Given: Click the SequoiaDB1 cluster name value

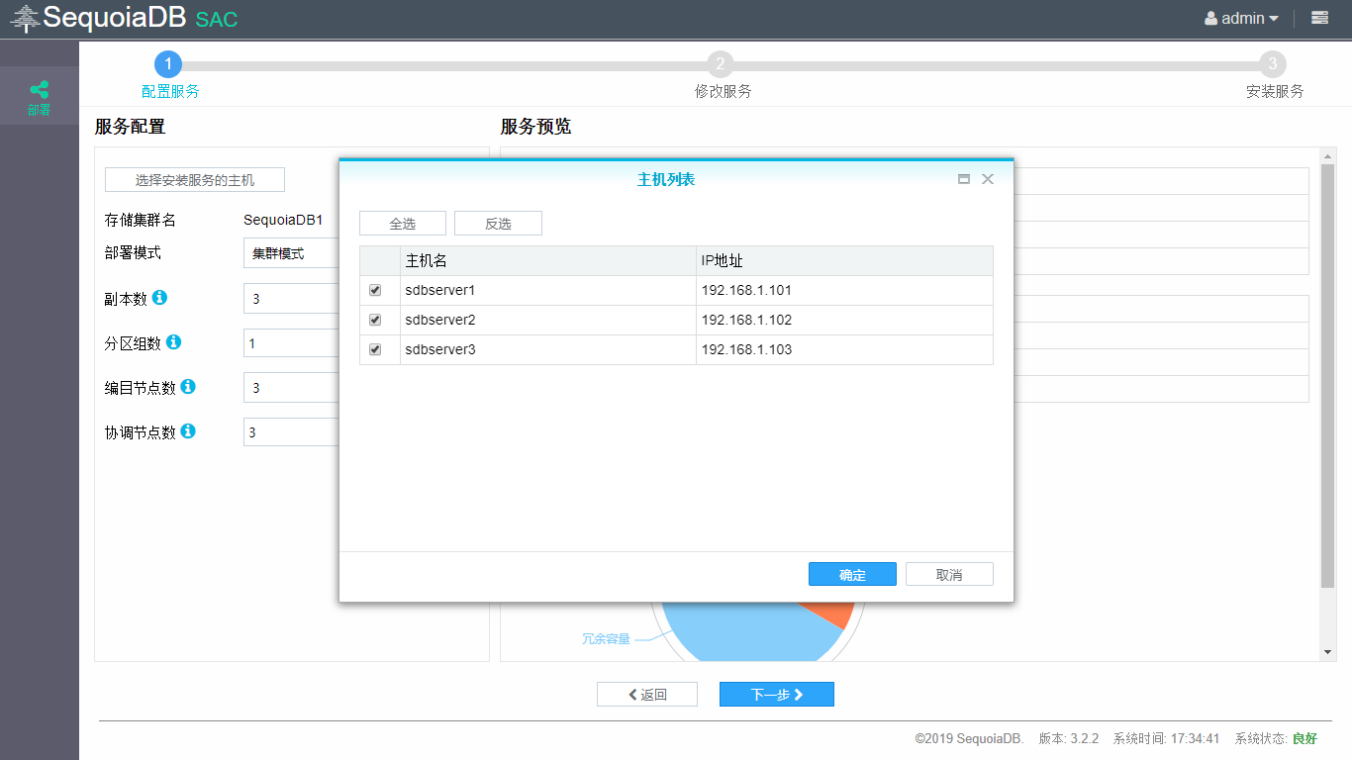Looking at the screenshot, I should (x=283, y=220).
